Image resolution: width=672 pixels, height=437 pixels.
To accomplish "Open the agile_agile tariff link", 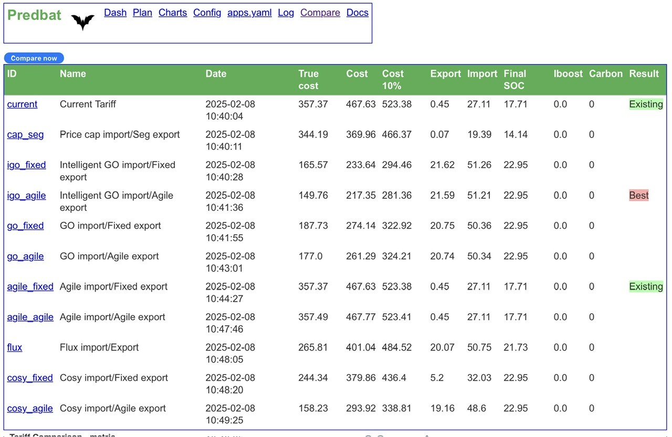I will [30, 317].
